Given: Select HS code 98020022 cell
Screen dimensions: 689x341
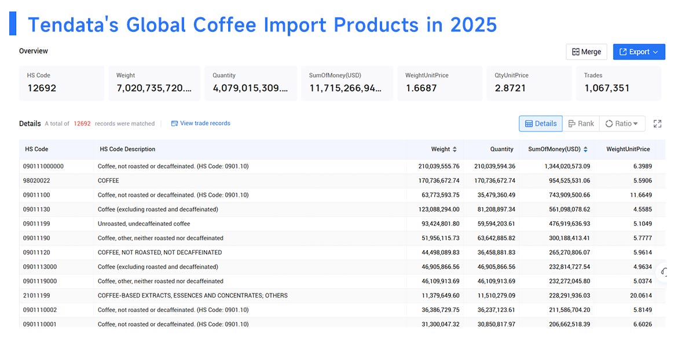Looking at the screenshot, I should click(x=36, y=181).
